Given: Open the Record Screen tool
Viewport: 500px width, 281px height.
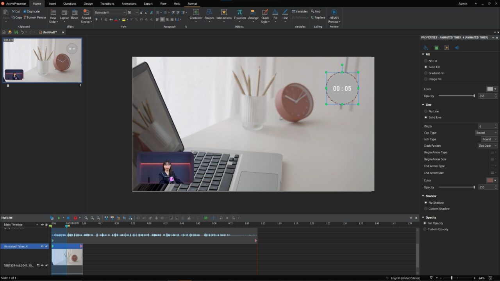Looking at the screenshot, I should (x=86, y=16).
